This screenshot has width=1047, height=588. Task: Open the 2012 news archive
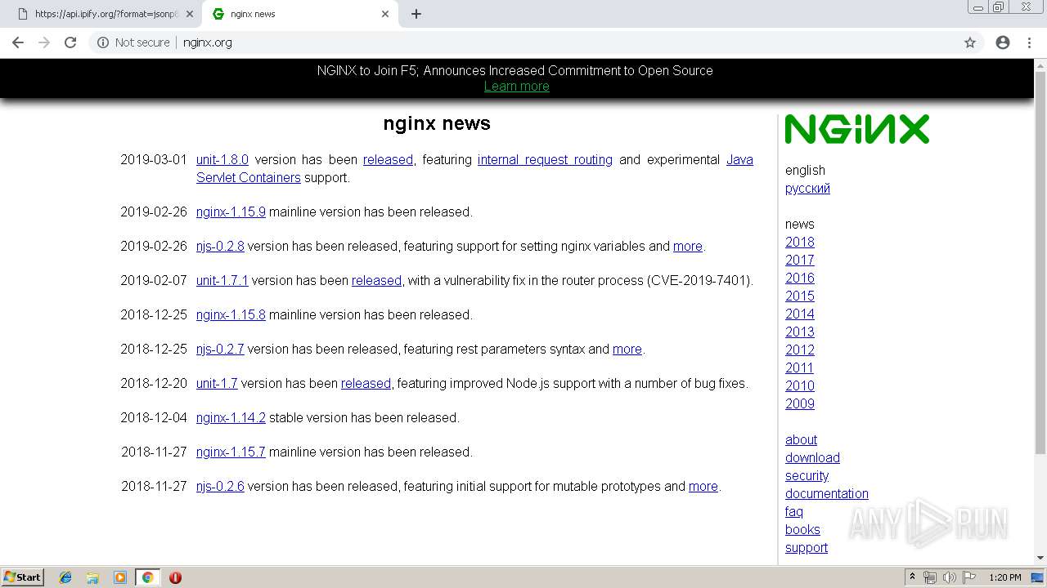800,350
